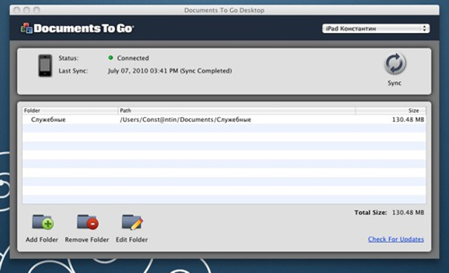449x273 pixels.
Task: Click the /Users/Const@ntin/Documents path cell
Action: (185, 120)
